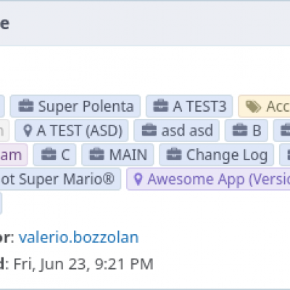
Task: Click the briefcase icon on asd asd tag
Action: pos(149,130)
